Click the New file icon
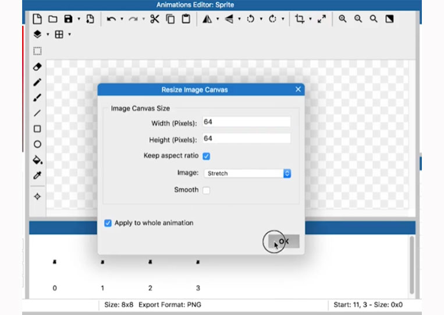This screenshot has width=444, height=315. tap(37, 19)
